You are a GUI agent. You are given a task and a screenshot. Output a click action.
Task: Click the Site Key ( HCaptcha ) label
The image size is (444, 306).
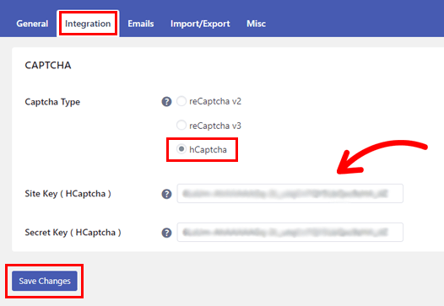coord(68,194)
